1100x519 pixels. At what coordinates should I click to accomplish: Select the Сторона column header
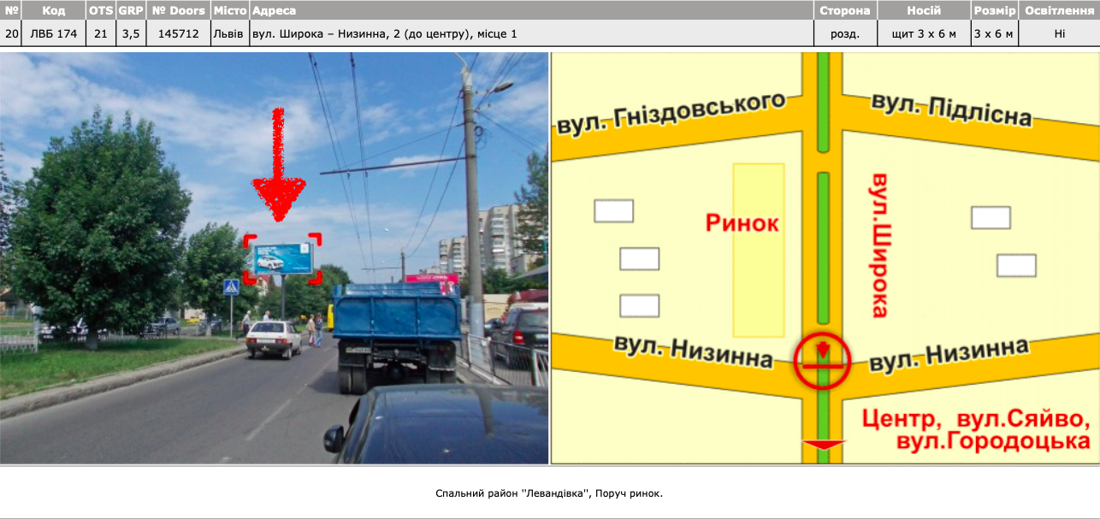click(844, 10)
